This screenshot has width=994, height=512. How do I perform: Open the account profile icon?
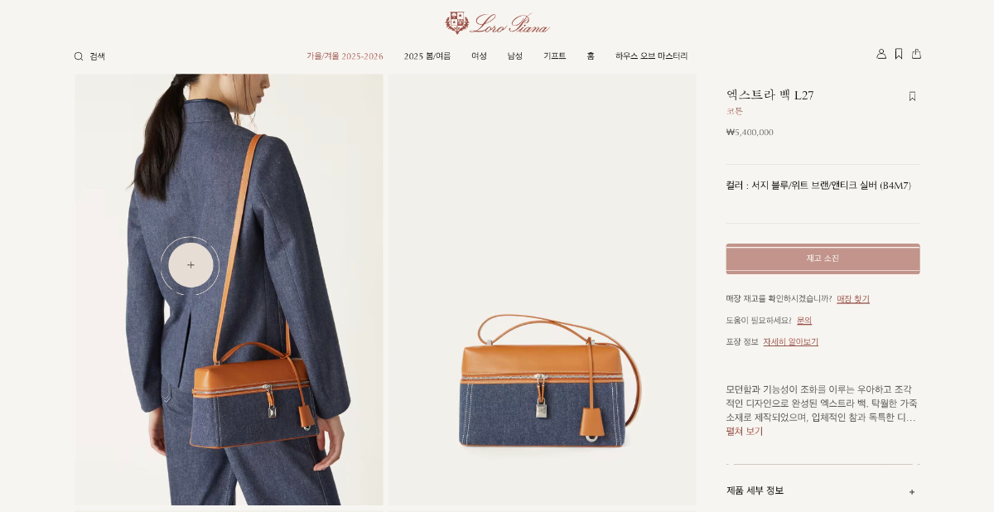coord(881,54)
